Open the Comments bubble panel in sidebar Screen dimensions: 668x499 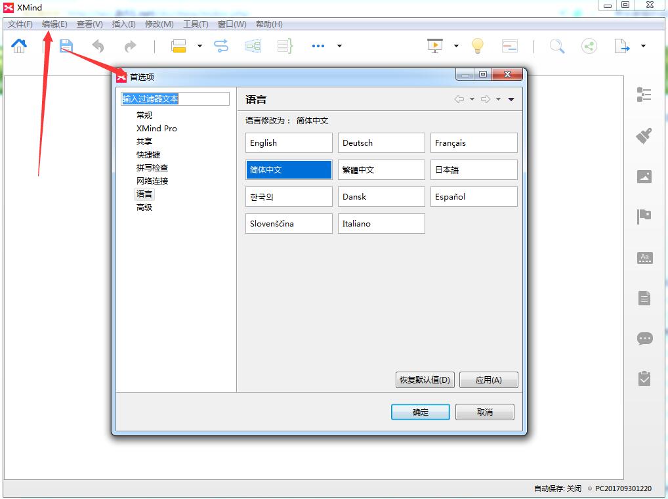point(644,338)
